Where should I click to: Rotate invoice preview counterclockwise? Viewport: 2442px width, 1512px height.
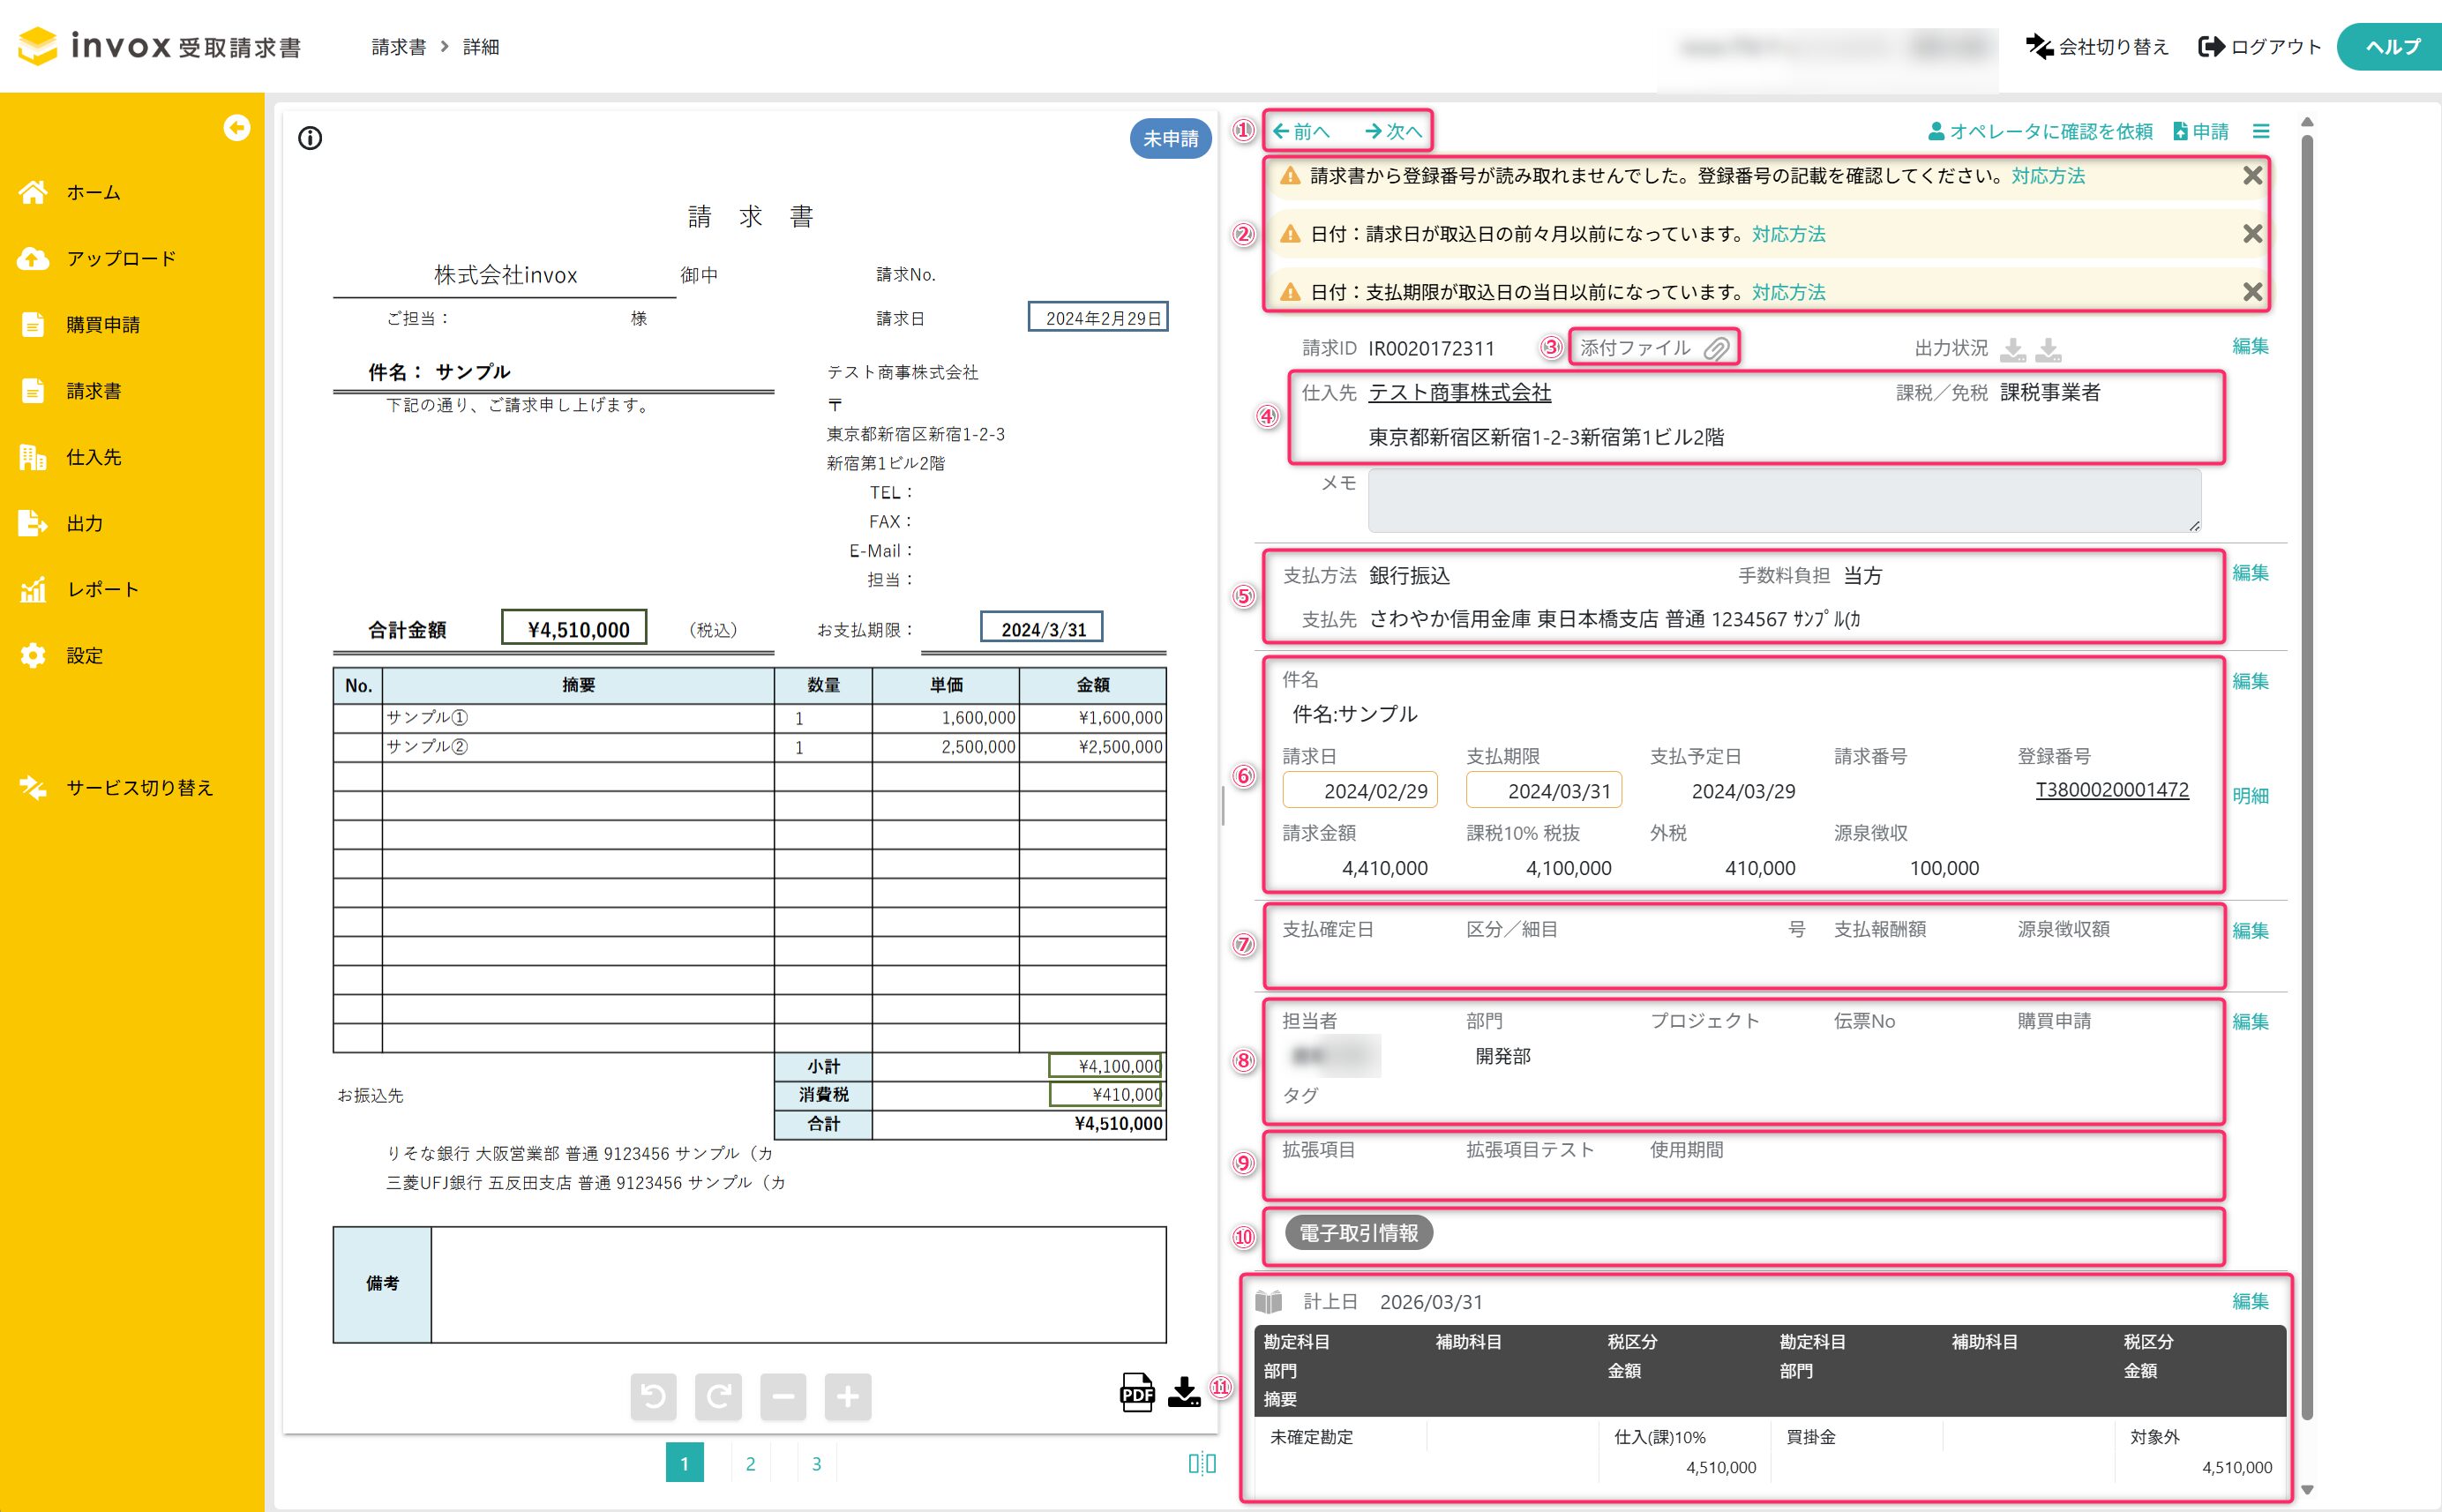tap(653, 1396)
